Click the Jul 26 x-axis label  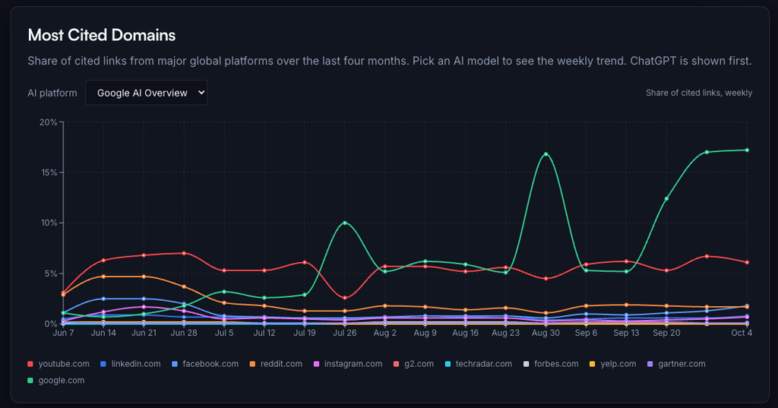345,333
